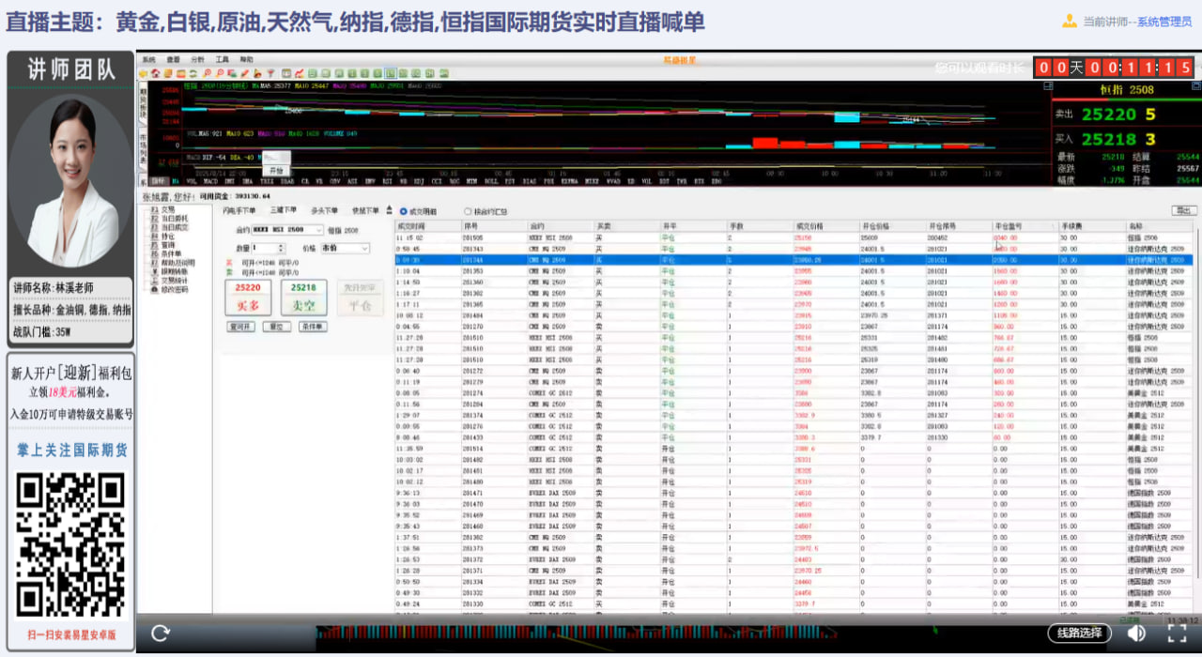Enter fullscreen mode for the video
The width and height of the screenshot is (1202, 657).
pos(1177,634)
